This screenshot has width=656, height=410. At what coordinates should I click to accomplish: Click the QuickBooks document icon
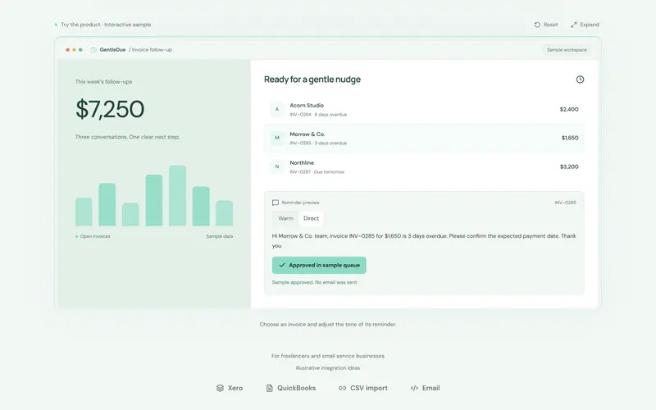pyautogui.click(x=270, y=388)
